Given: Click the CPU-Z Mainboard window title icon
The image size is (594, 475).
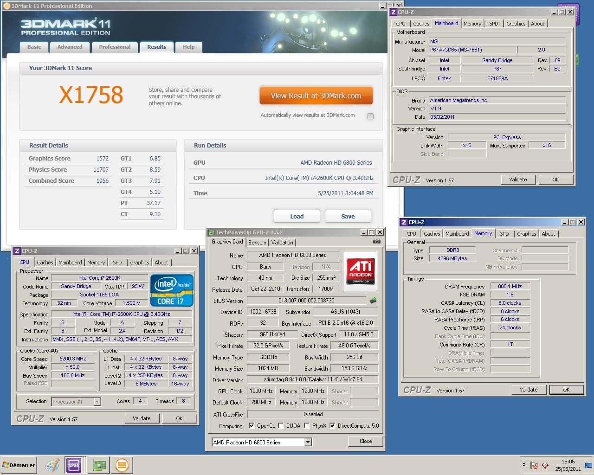Looking at the screenshot, I should (x=394, y=12).
